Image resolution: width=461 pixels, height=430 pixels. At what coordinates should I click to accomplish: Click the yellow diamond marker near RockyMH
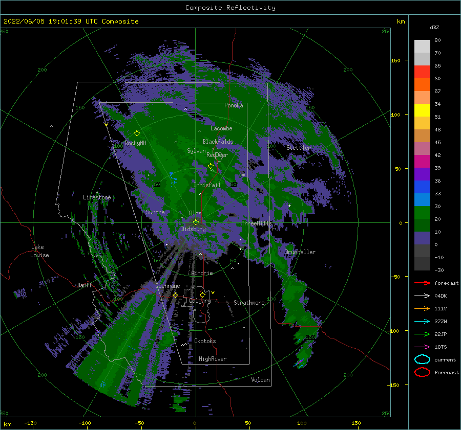point(137,133)
